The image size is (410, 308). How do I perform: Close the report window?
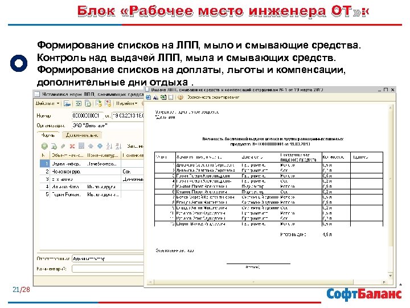392,90
